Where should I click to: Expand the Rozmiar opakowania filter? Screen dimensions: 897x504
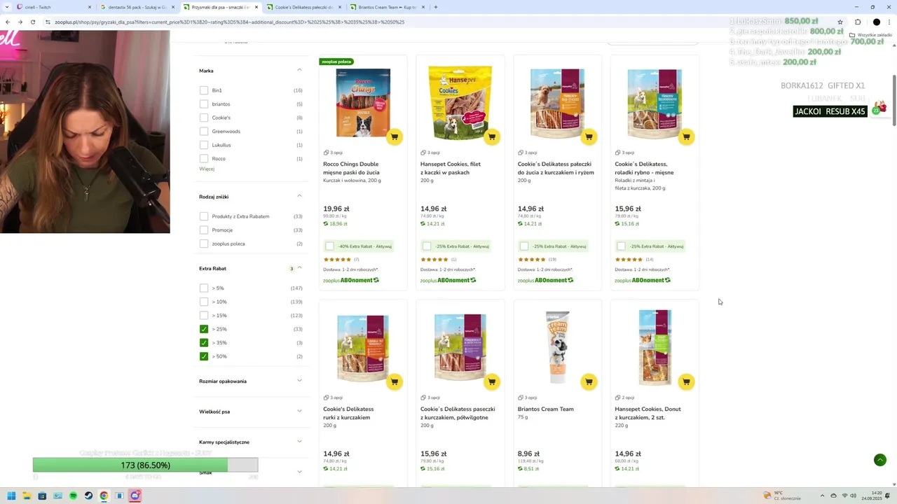299,381
